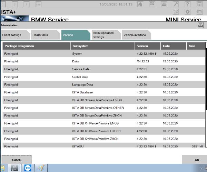Image resolution: width=207 pixels, height=172 pixels.
Task: Click the version table vertical scrollbar
Action: [206, 79]
